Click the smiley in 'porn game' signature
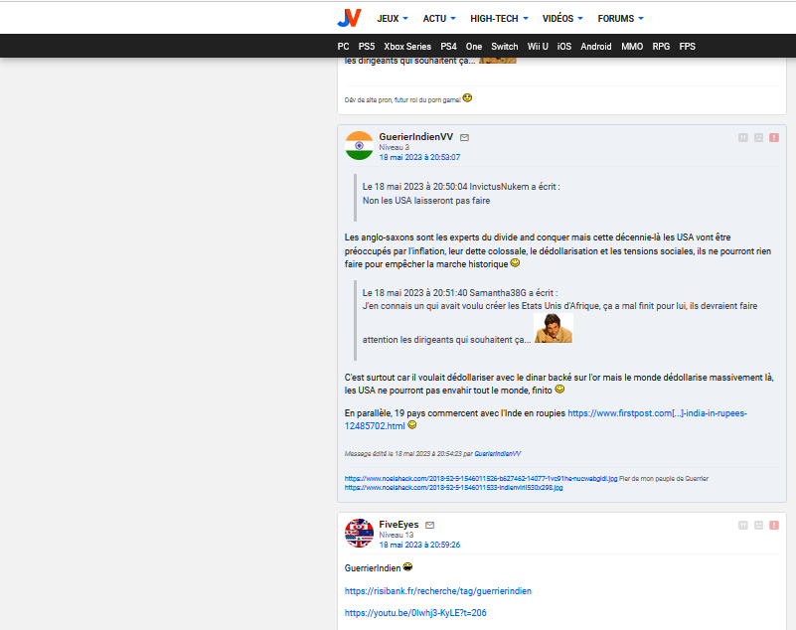Viewport: 796px width, 630px height. pyautogui.click(x=467, y=98)
